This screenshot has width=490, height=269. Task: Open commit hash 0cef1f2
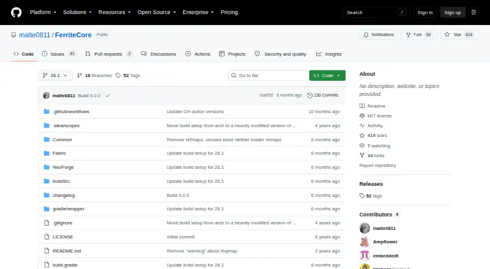[x=266, y=95]
